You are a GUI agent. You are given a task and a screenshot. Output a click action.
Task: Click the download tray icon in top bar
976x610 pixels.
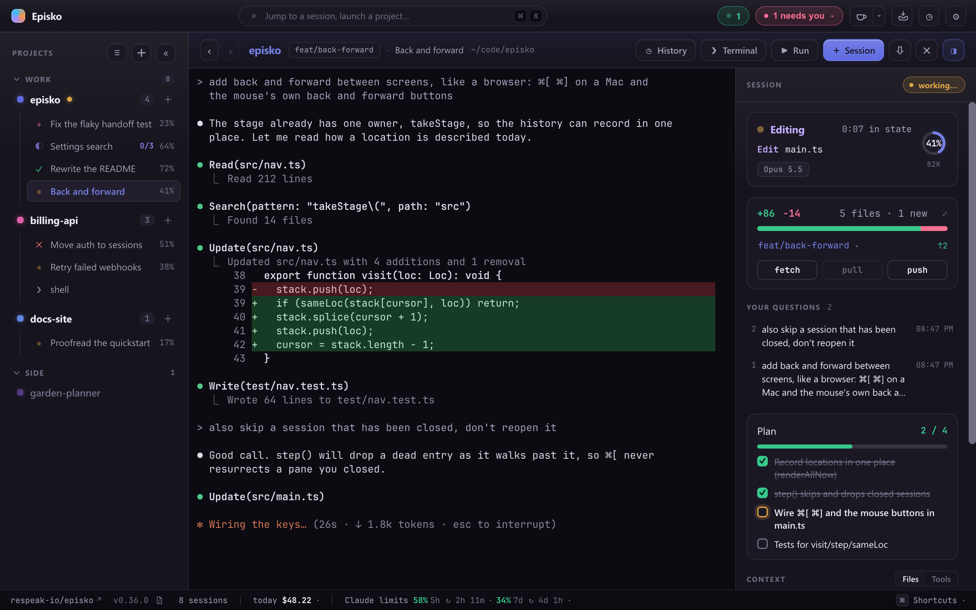(x=903, y=16)
